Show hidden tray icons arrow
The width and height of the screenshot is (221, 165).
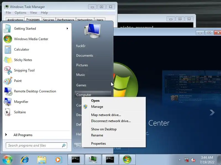click(180, 160)
